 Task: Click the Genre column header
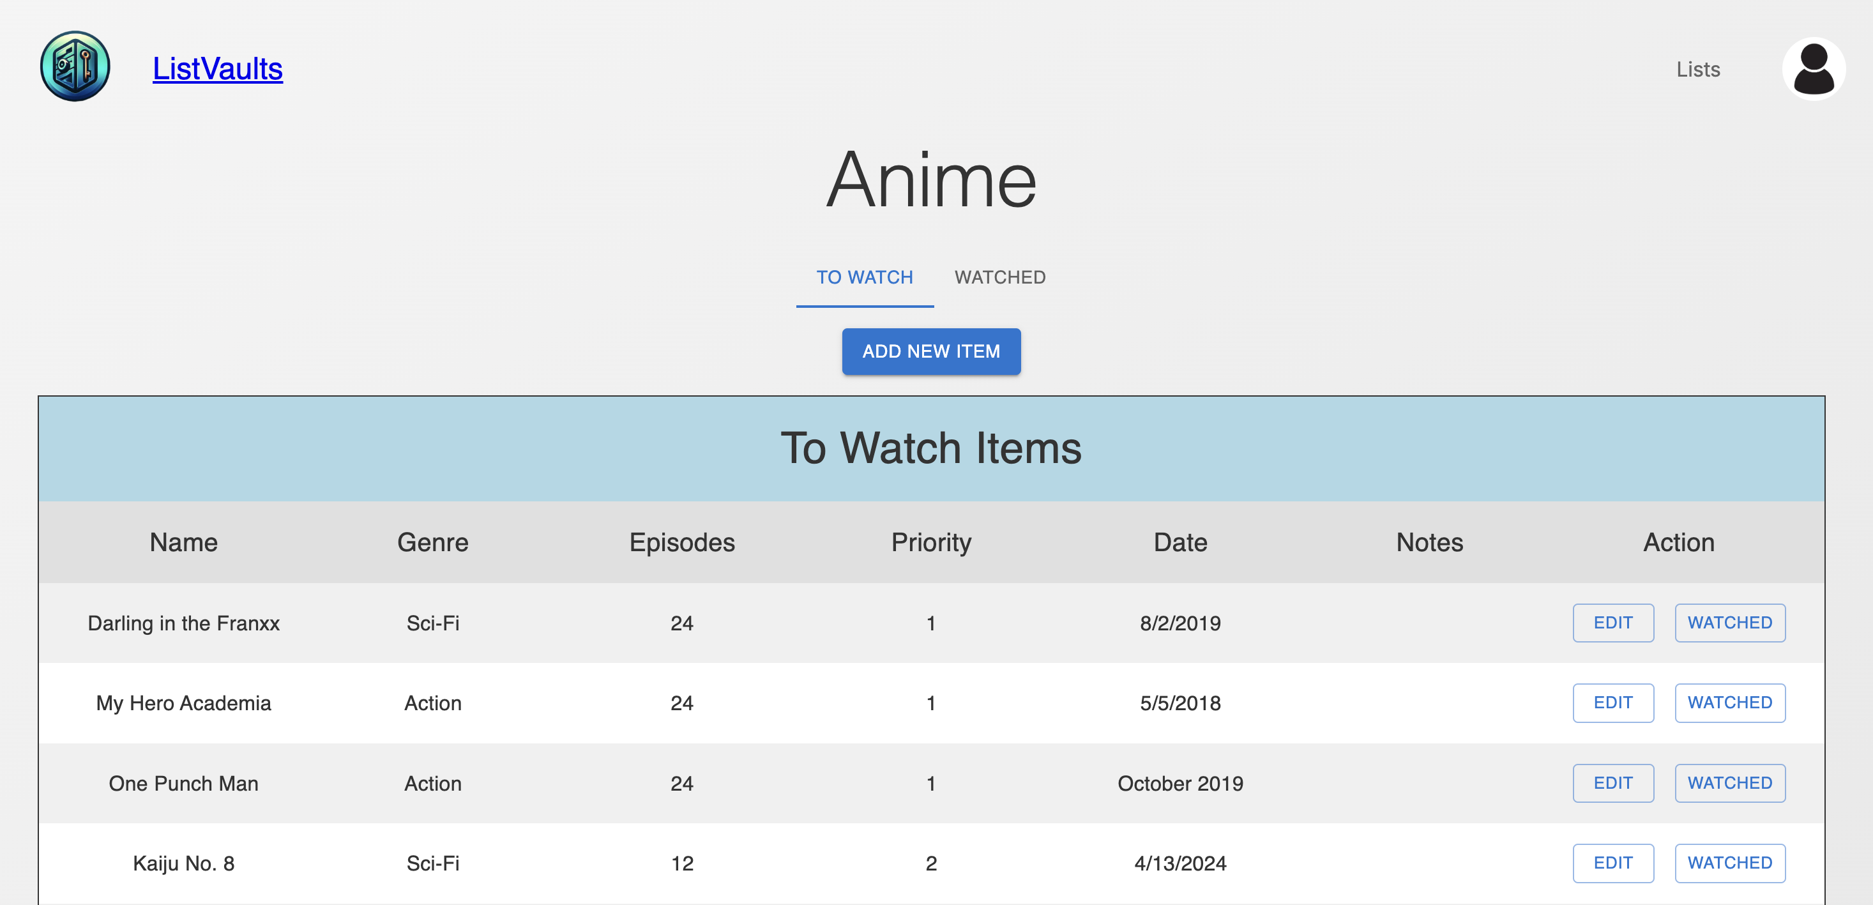pyautogui.click(x=432, y=542)
